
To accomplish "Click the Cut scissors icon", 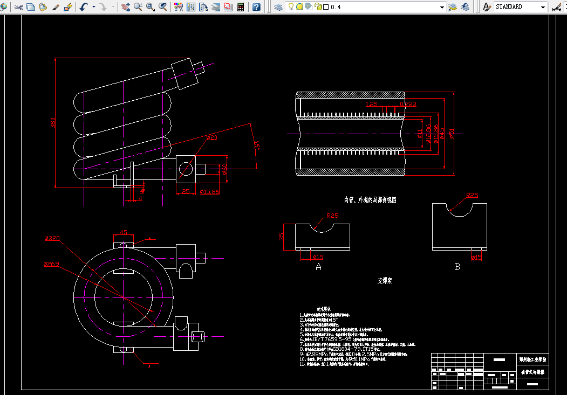I will click(18, 7).
